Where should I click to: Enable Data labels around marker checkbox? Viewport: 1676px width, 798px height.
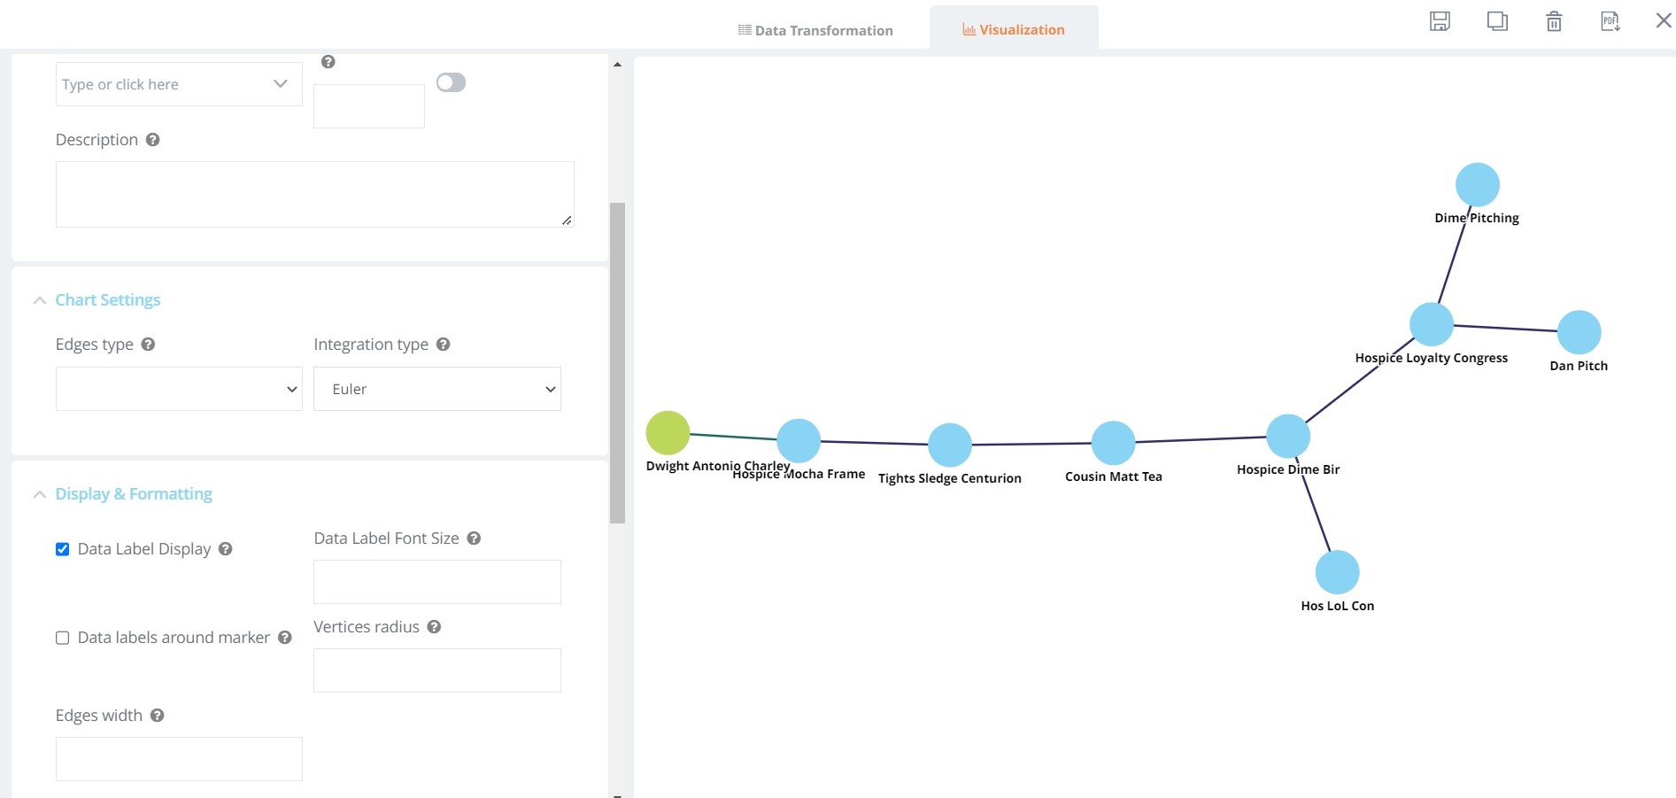click(63, 638)
